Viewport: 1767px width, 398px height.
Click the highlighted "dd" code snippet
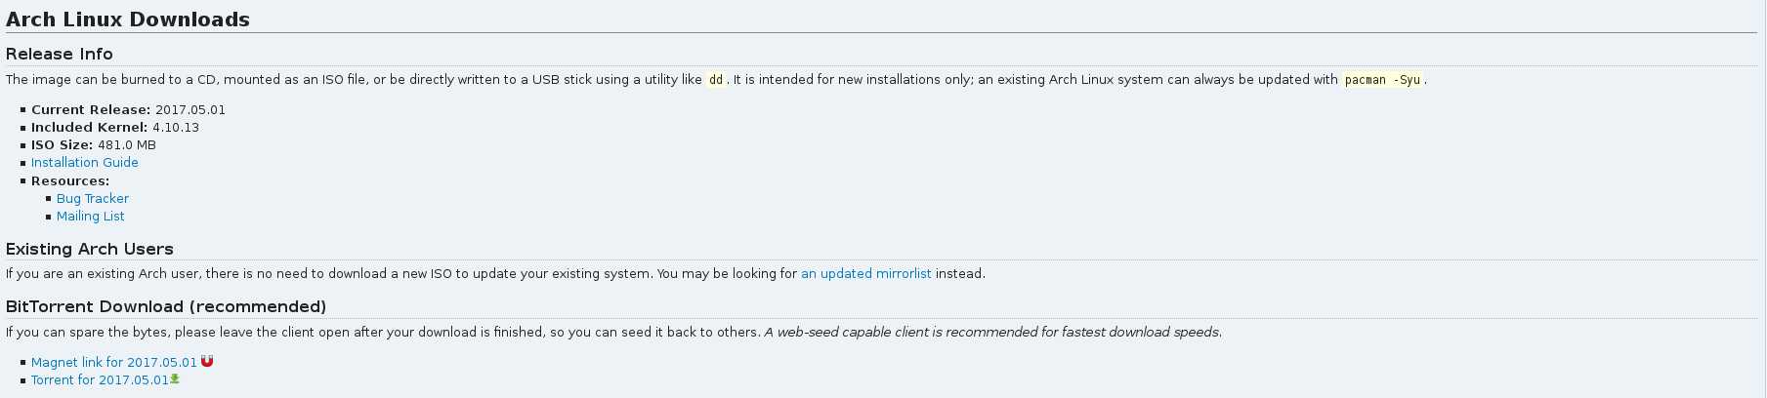click(716, 80)
